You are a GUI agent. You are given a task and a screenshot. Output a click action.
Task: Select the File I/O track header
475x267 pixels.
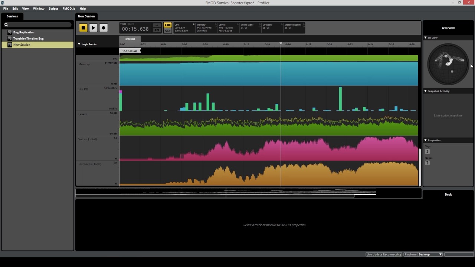98,98
